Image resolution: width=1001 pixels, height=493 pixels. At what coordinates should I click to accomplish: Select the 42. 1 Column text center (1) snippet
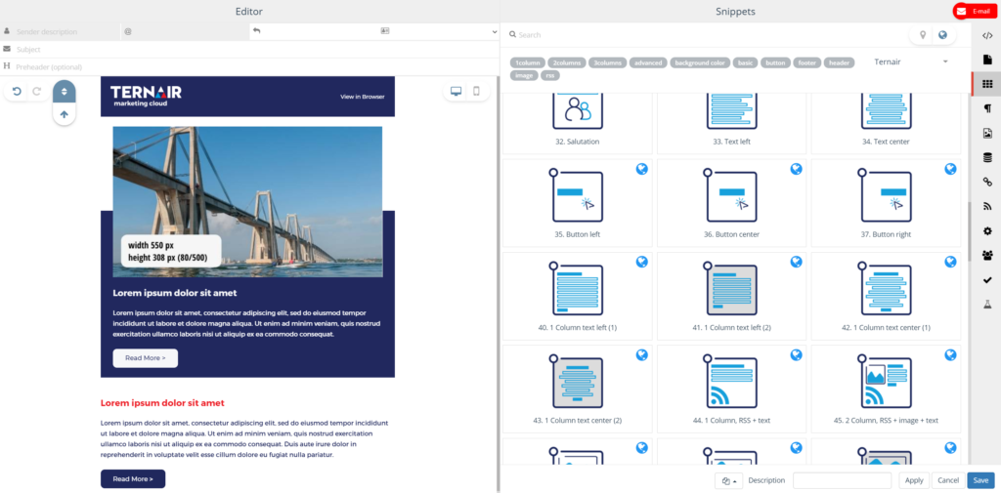point(886,296)
